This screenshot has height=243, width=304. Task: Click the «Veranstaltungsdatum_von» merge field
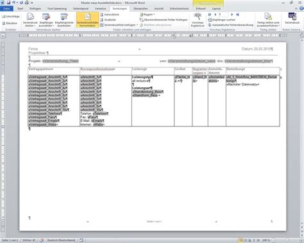click(192, 61)
